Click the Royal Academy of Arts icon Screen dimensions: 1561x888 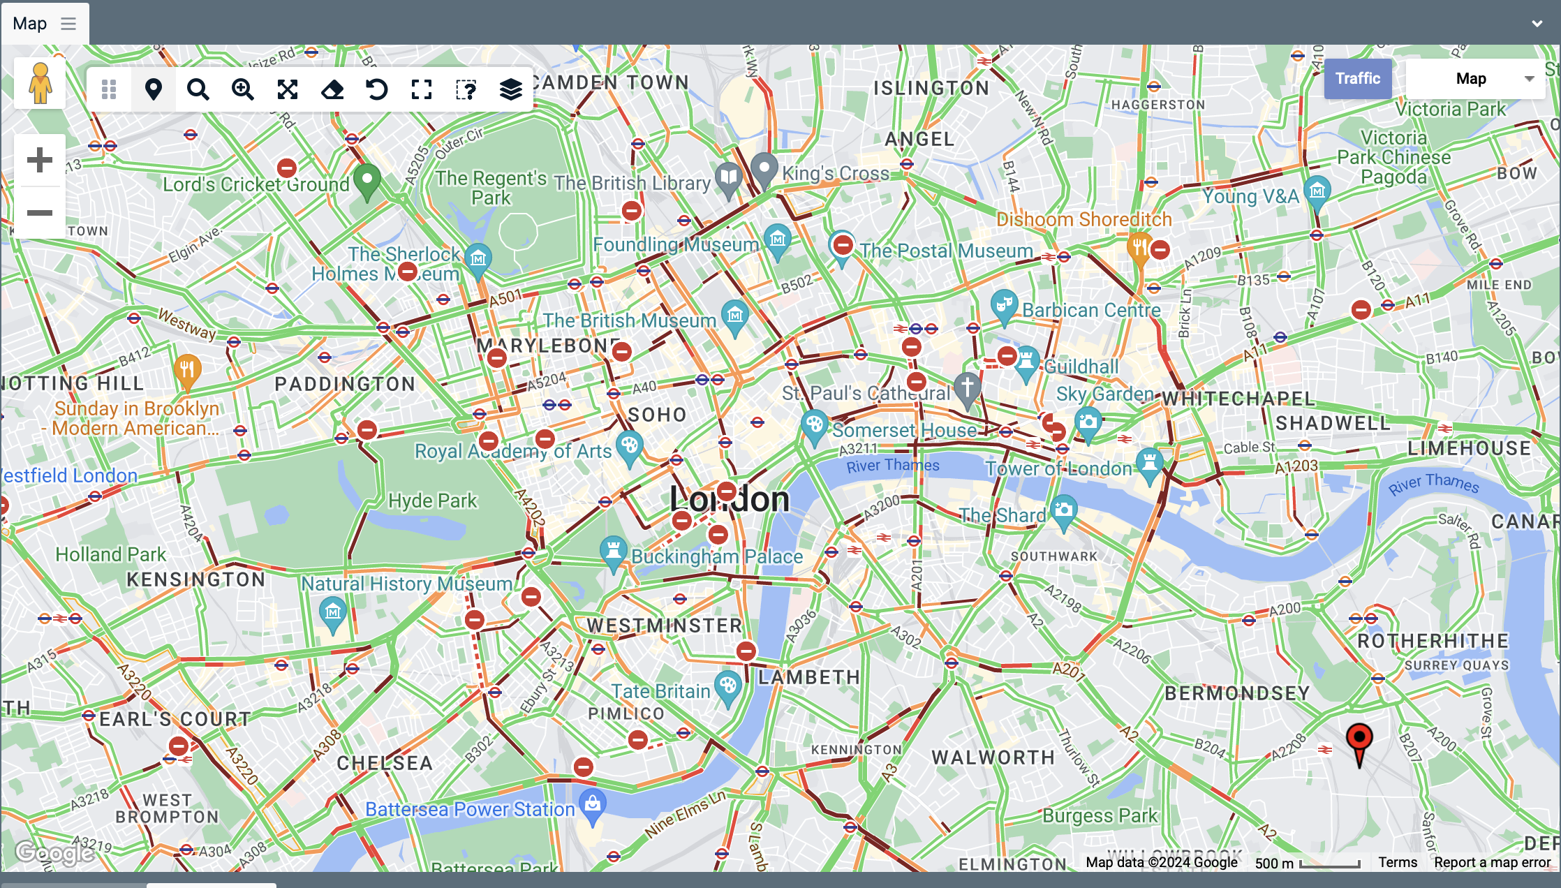coord(630,448)
